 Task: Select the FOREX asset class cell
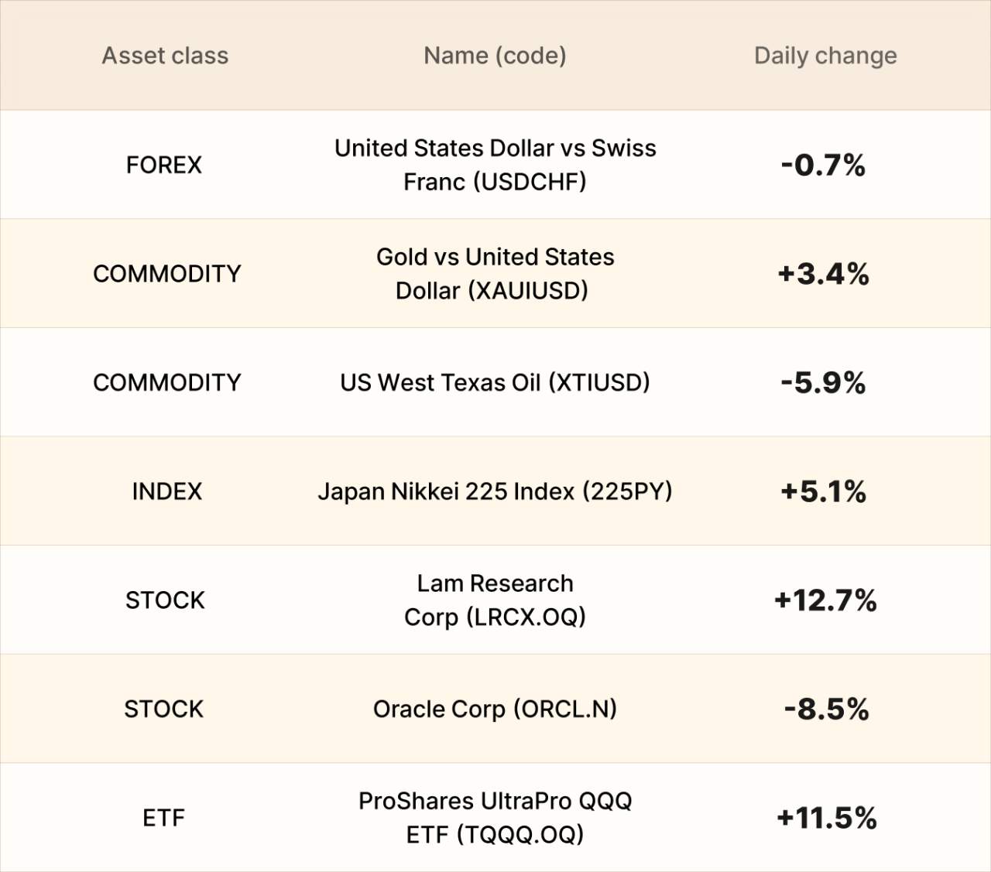(164, 165)
